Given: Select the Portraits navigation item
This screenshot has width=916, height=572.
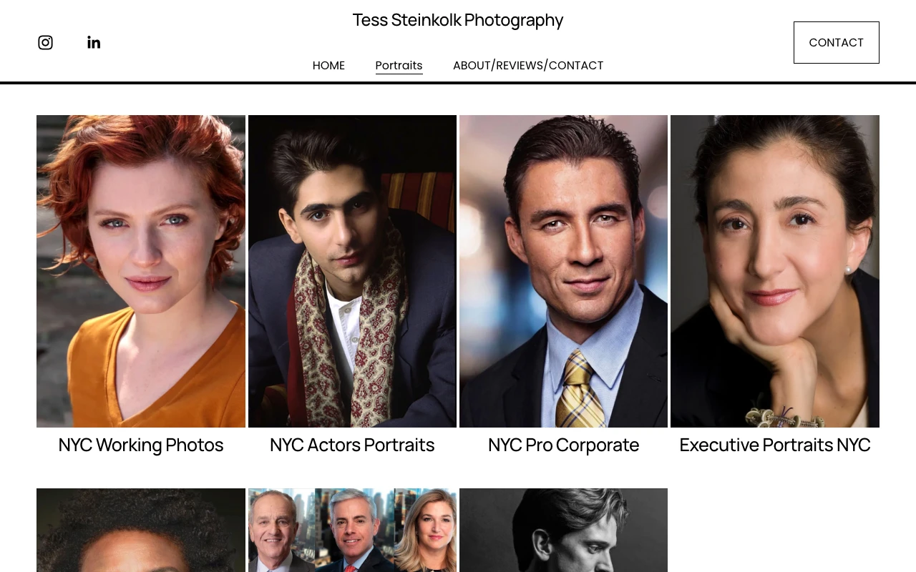Looking at the screenshot, I should click(x=399, y=65).
